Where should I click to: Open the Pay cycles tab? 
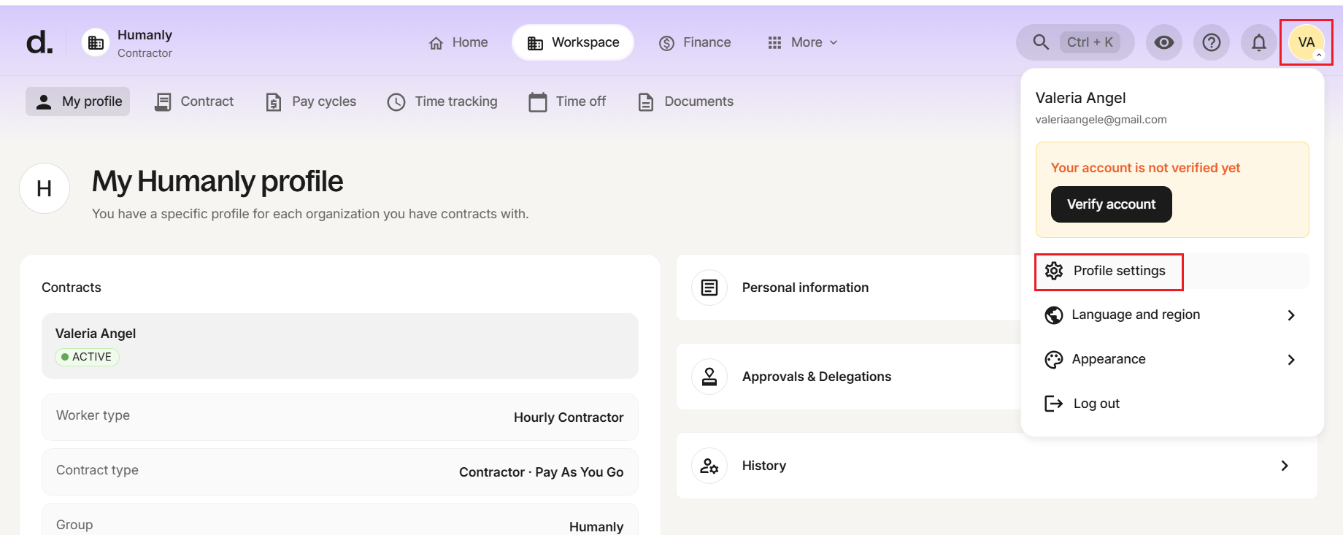point(311,101)
